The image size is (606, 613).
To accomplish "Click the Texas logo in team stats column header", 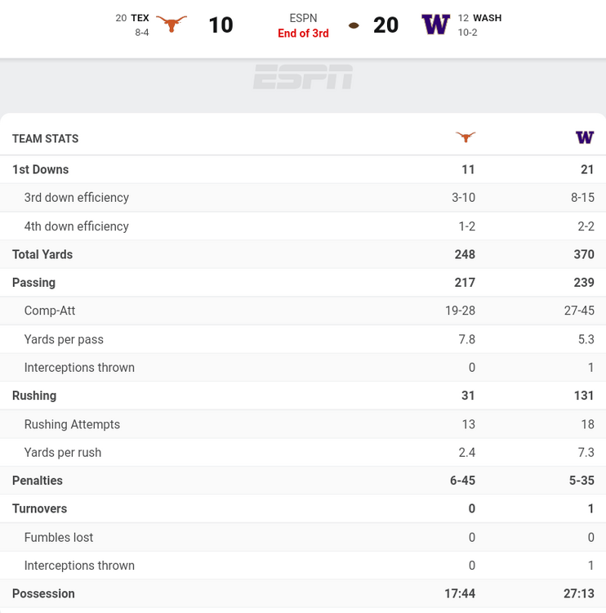I will pos(466,137).
